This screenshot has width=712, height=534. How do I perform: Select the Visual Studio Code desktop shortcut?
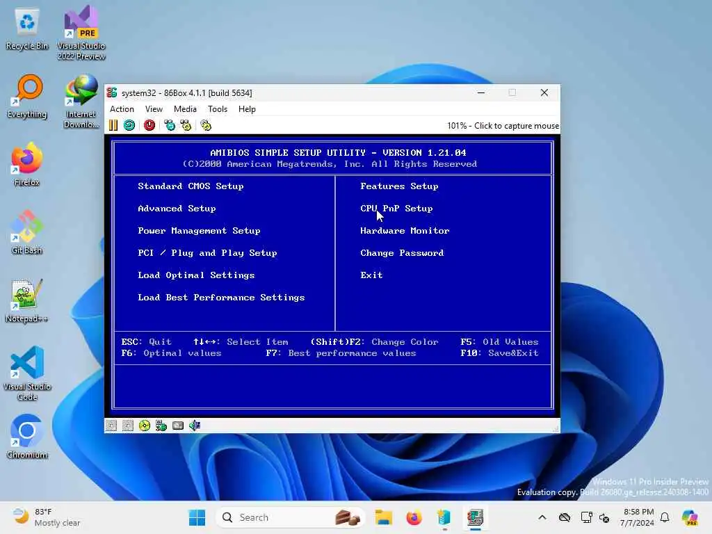27,373
